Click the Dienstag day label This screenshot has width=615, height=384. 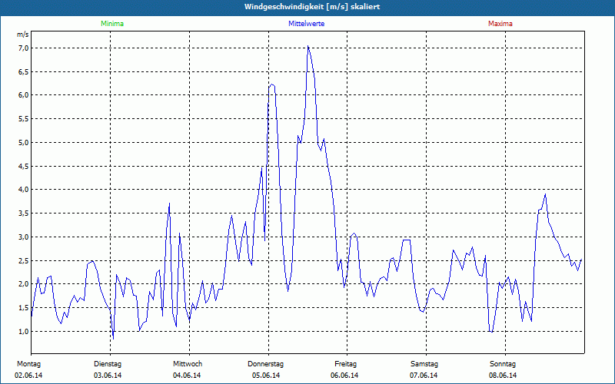pyautogui.click(x=108, y=364)
